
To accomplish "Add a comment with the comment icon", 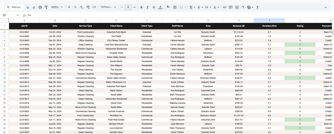I will tap(231, 7).
